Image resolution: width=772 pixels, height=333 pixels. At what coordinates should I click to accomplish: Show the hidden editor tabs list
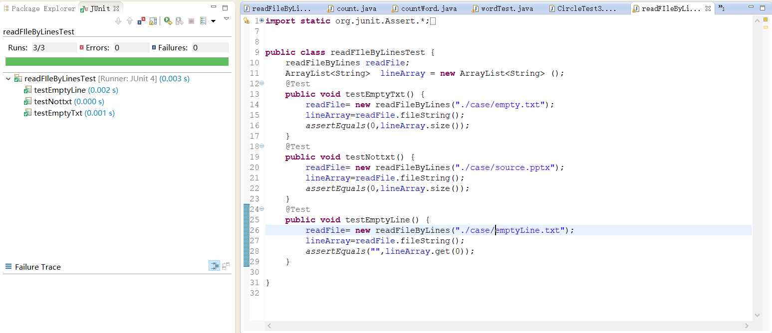click(721, 8)
